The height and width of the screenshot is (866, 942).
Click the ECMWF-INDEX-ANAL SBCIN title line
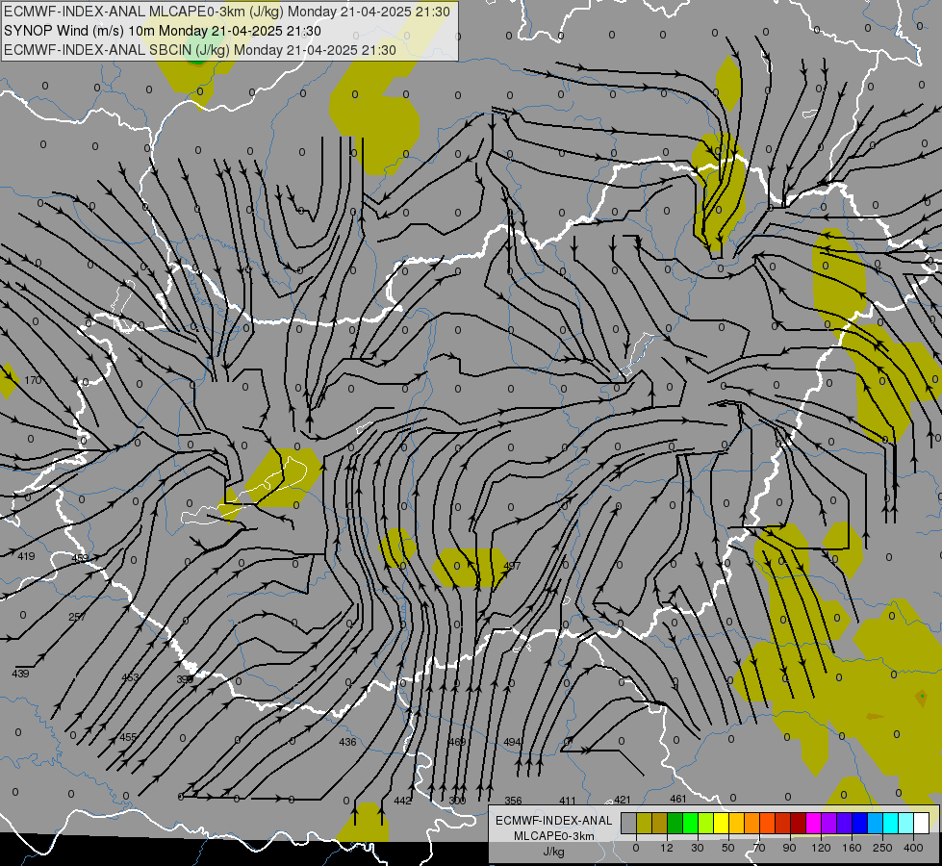click(200, 50)
